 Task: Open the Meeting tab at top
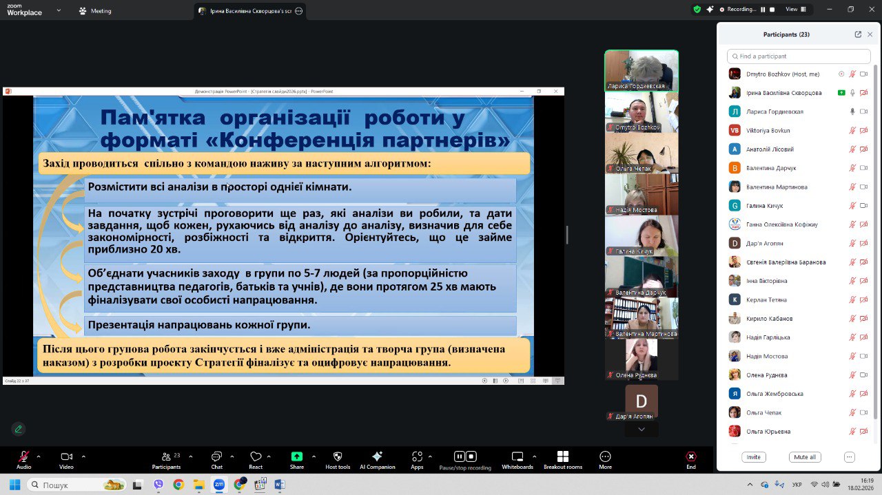[95, 11]
